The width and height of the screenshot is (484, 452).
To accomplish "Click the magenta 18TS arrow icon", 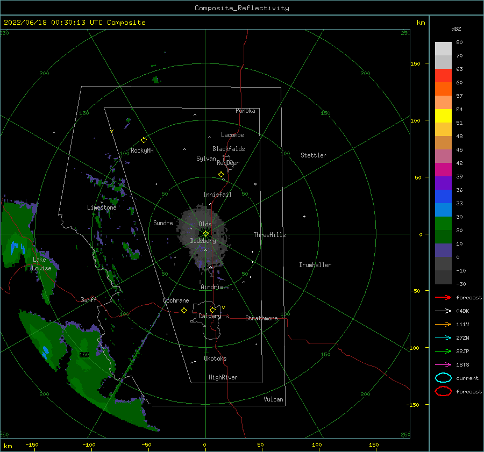I will pyautogui.click(x=443, y=365).
